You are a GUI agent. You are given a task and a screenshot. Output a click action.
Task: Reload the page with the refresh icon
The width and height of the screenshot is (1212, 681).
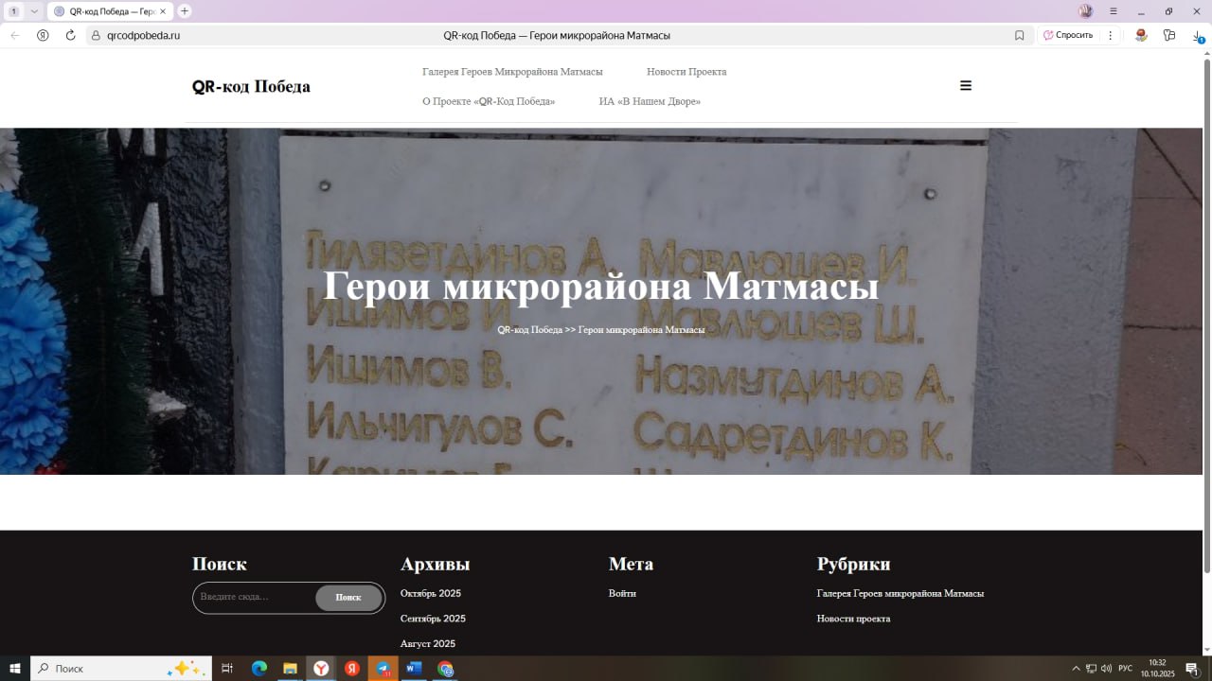pyautogui.click(x=70, y=35)
